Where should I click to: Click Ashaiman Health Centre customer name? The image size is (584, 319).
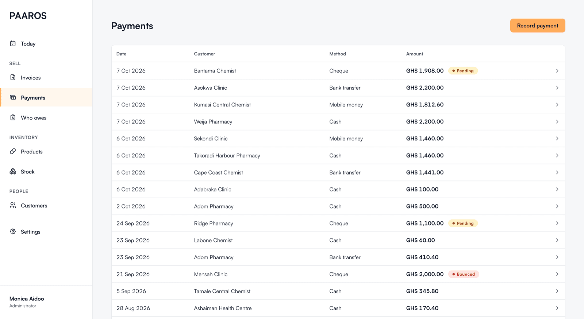coord(223,308)
